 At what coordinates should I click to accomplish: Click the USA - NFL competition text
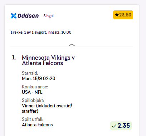32,92
